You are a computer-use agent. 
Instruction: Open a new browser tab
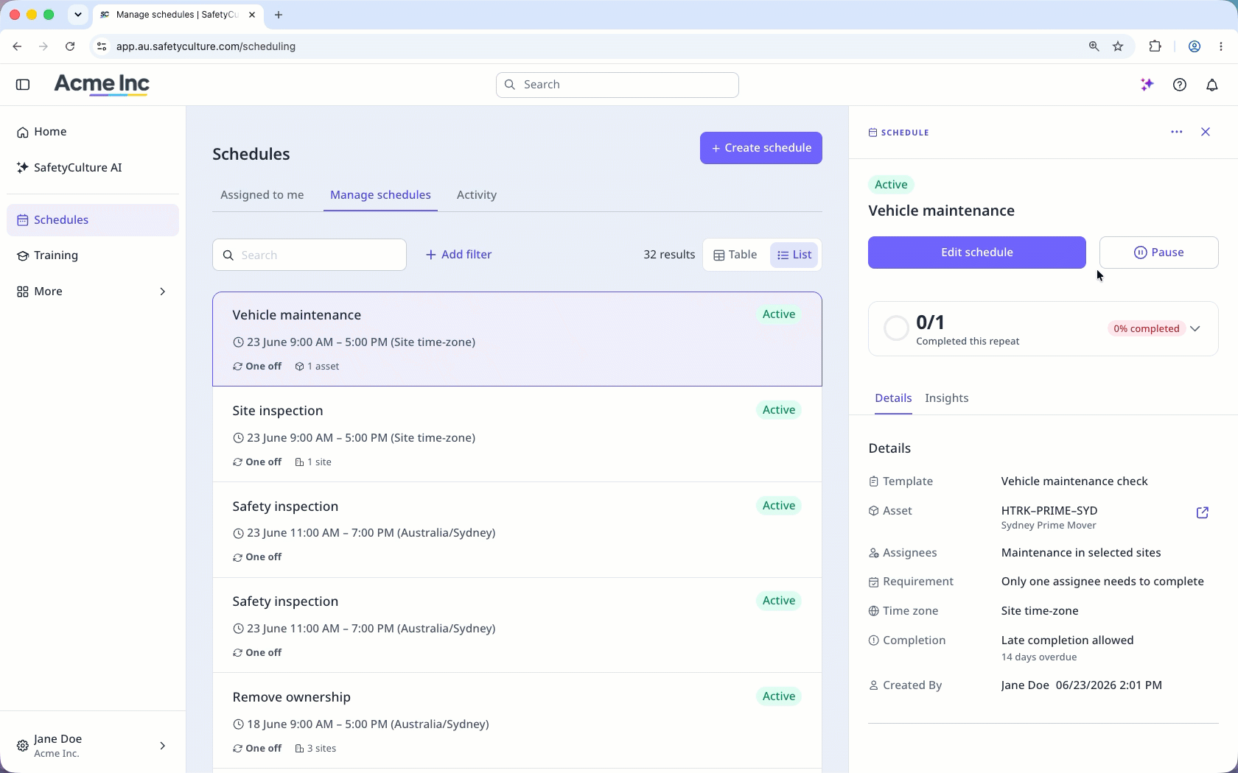(279, 15)
